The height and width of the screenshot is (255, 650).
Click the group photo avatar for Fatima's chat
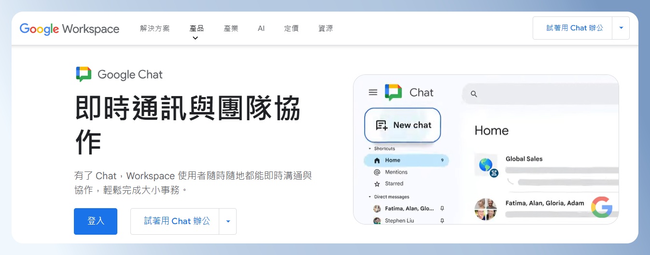(x=485, y=209)
